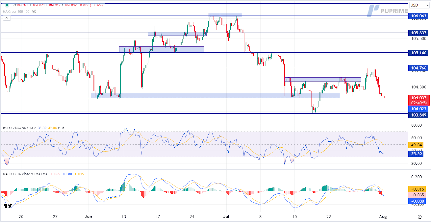Click the close value C104.037 in header
Screen dimensions: 431x222
click(x=69, y=5)
